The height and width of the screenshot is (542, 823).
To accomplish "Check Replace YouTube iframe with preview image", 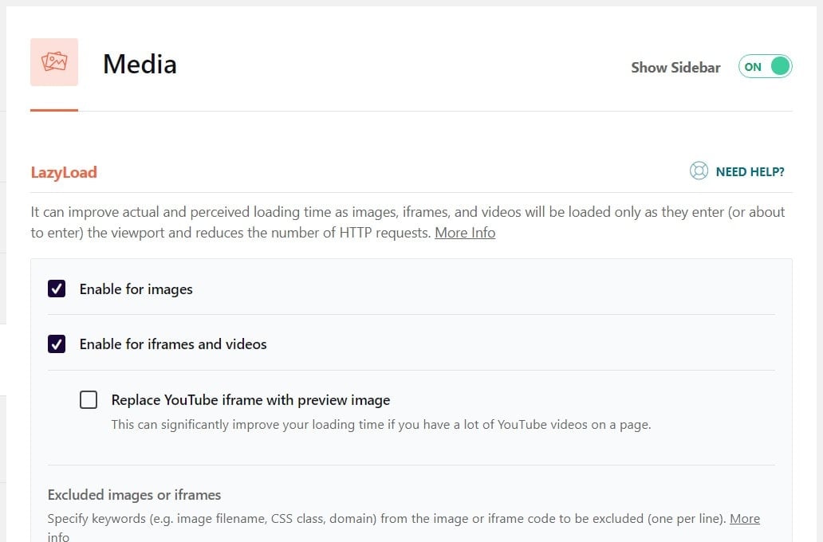I will (89, 399).
